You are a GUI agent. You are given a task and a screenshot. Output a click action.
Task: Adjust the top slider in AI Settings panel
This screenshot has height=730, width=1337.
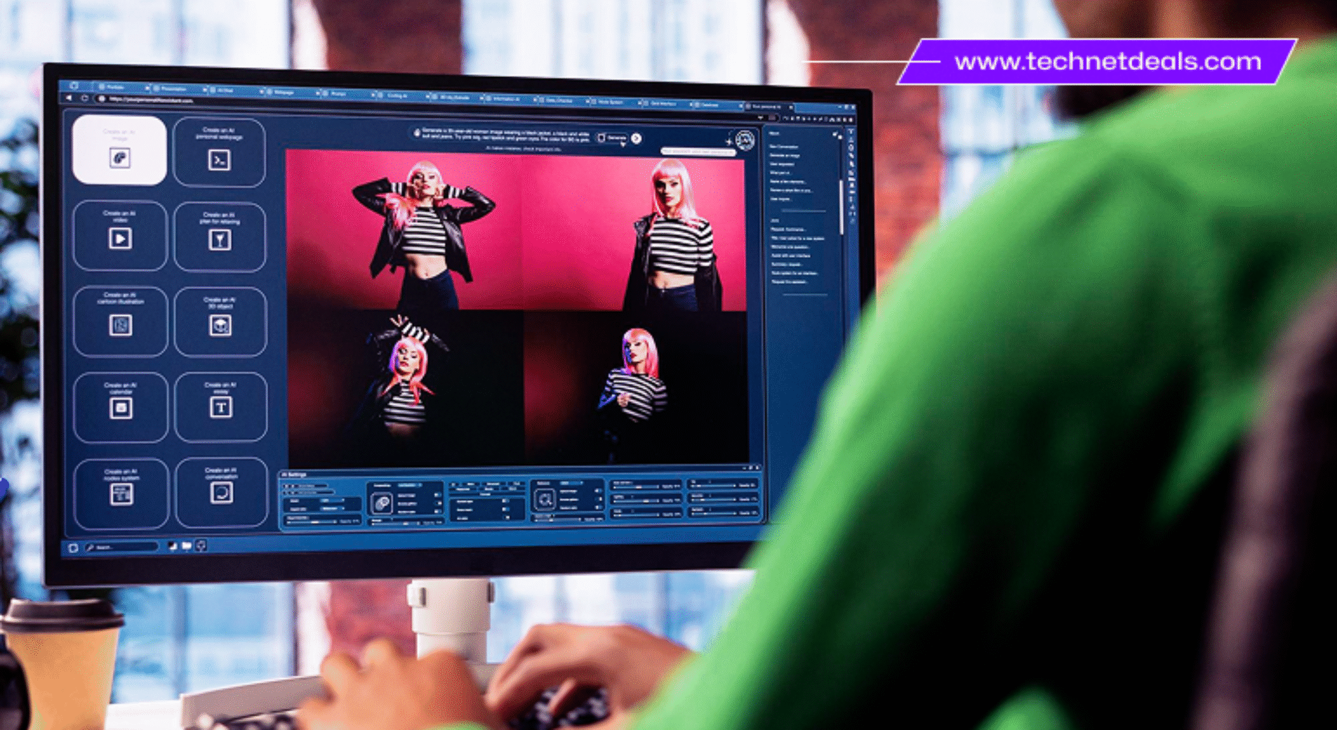[637, 487]
